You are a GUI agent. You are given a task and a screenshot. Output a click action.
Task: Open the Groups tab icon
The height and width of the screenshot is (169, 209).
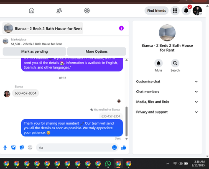[87, 10]
